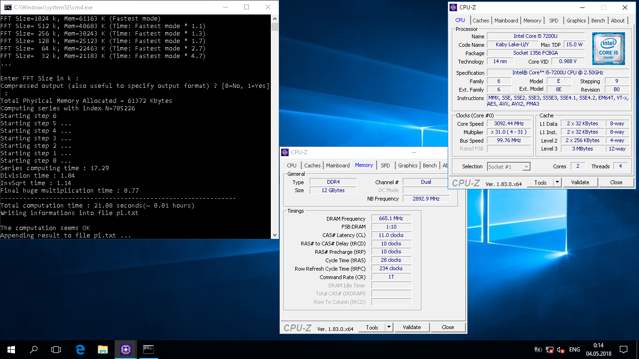Select the CPU-Z taskbar icon
Viewport: 639px width, 359px height.
coord(125,349)
